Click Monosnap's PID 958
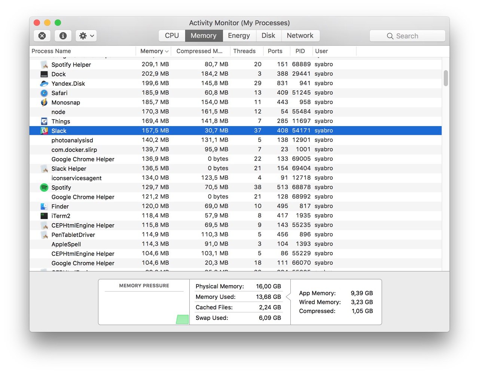The height and width of the screenshot is (374, 479). tap(305, 102)
